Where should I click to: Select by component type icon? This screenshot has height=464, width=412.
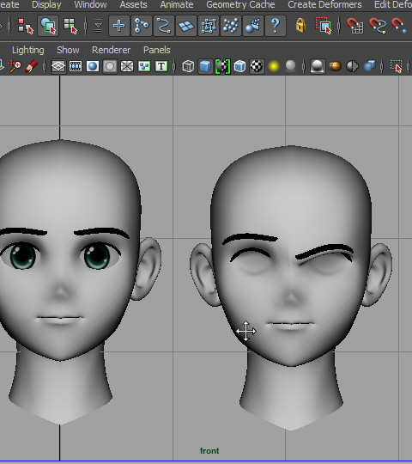(70, 26)
